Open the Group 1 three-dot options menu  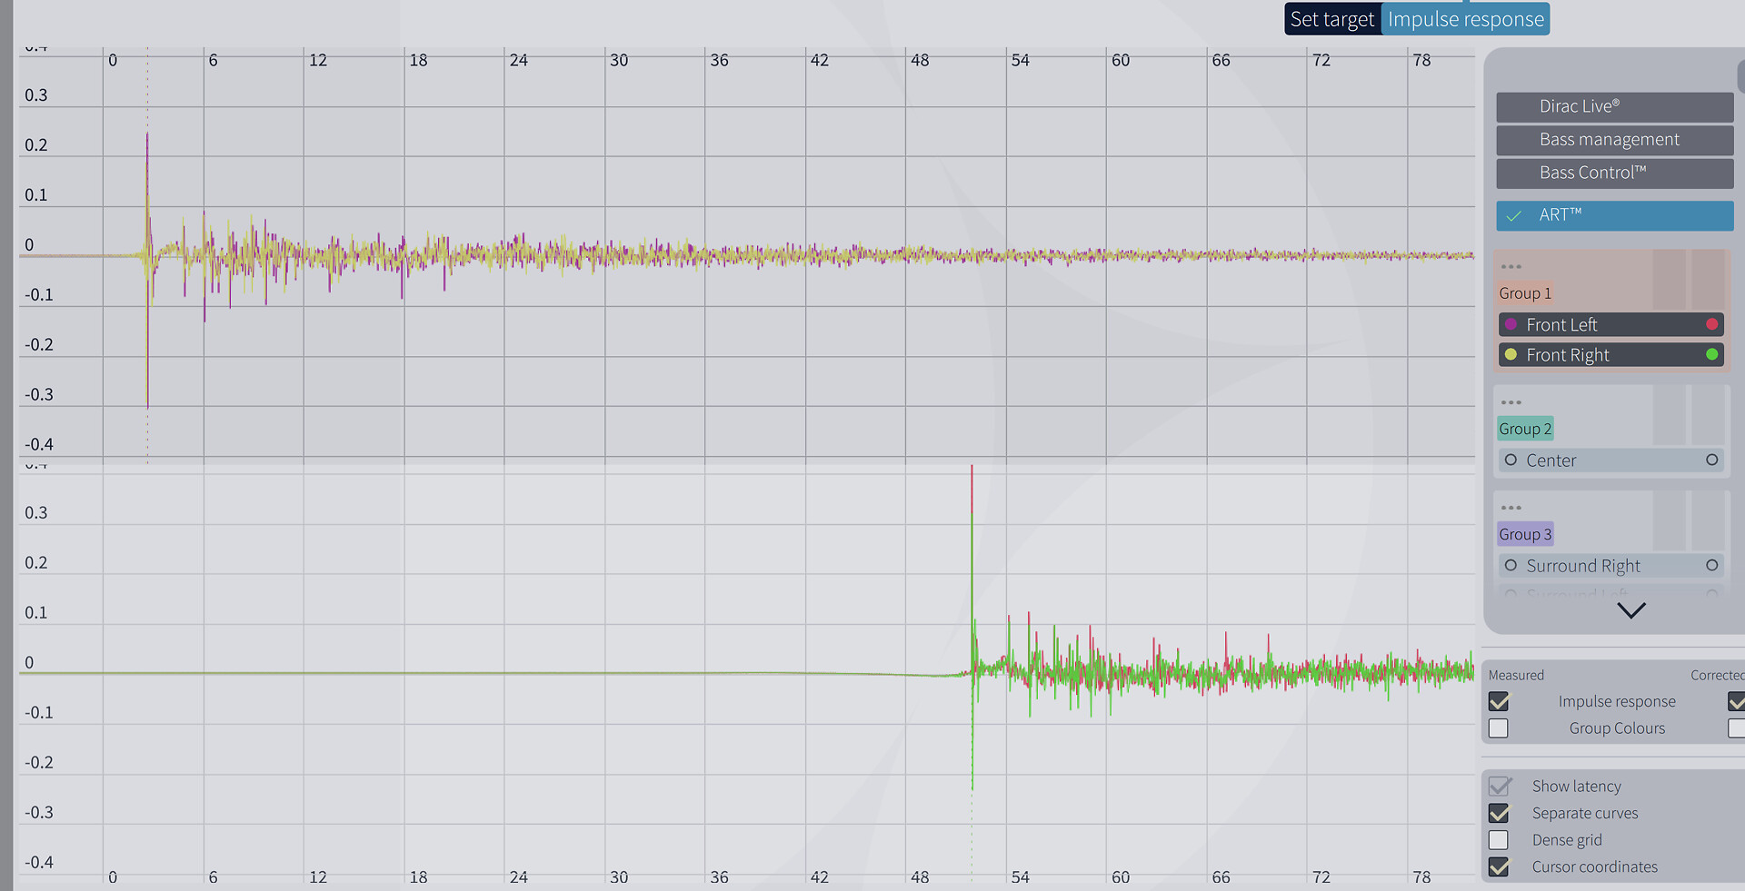[1511, 267]
